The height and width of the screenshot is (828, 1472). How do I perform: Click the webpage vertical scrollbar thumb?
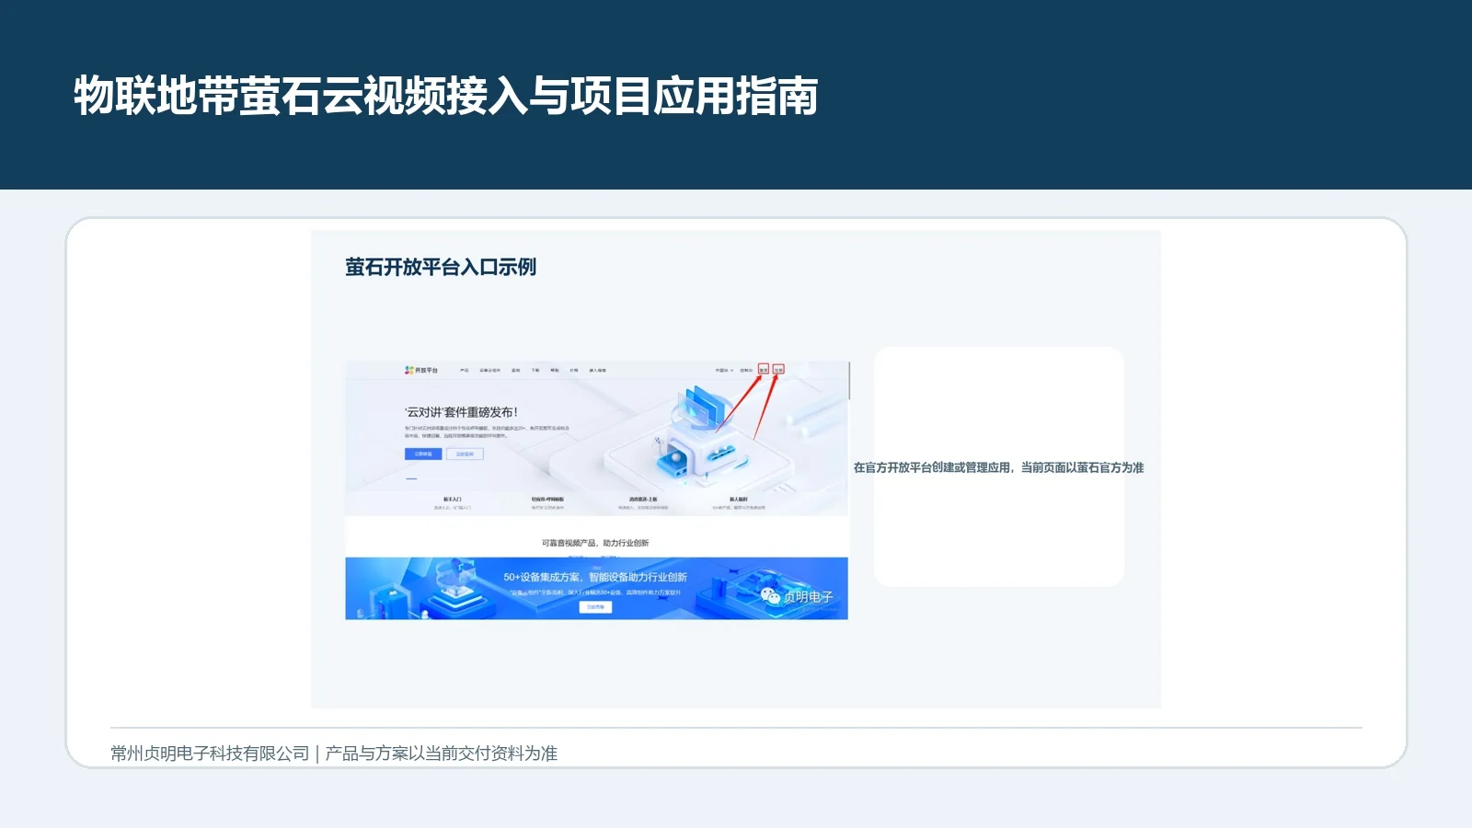pyautogui.click(x=849, y=380)
